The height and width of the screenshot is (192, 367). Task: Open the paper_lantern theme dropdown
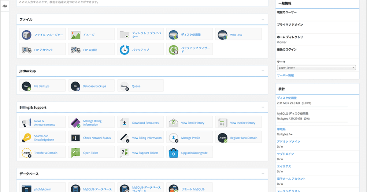[x=317, y=67]
